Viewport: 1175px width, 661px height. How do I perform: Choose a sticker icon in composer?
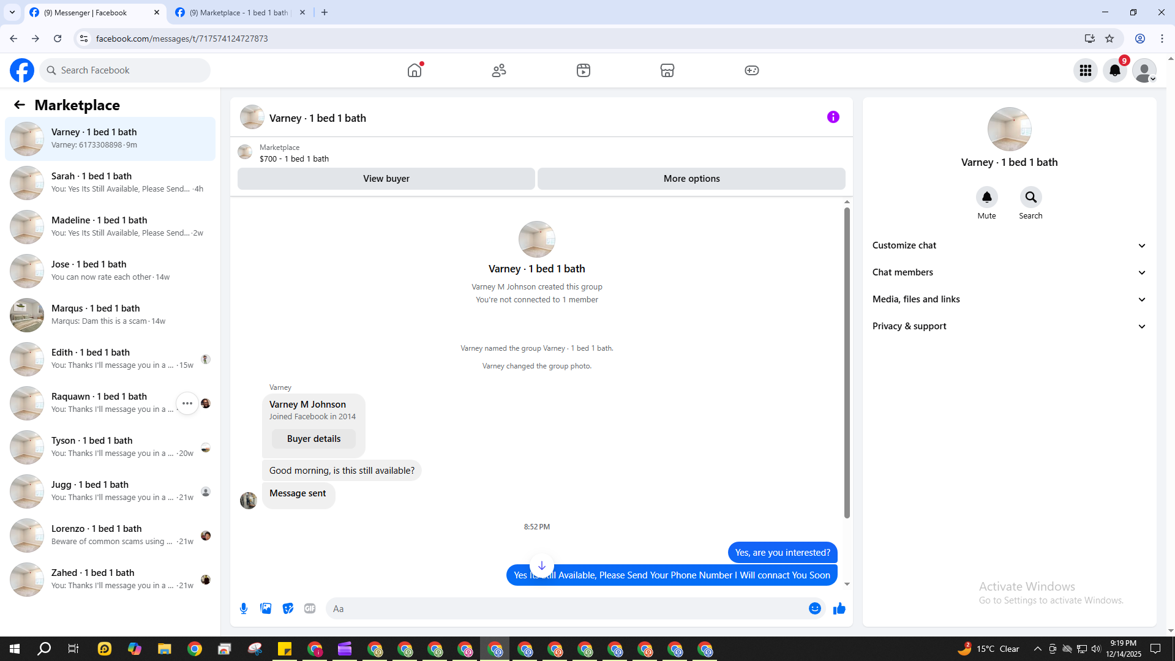(288, 608)
